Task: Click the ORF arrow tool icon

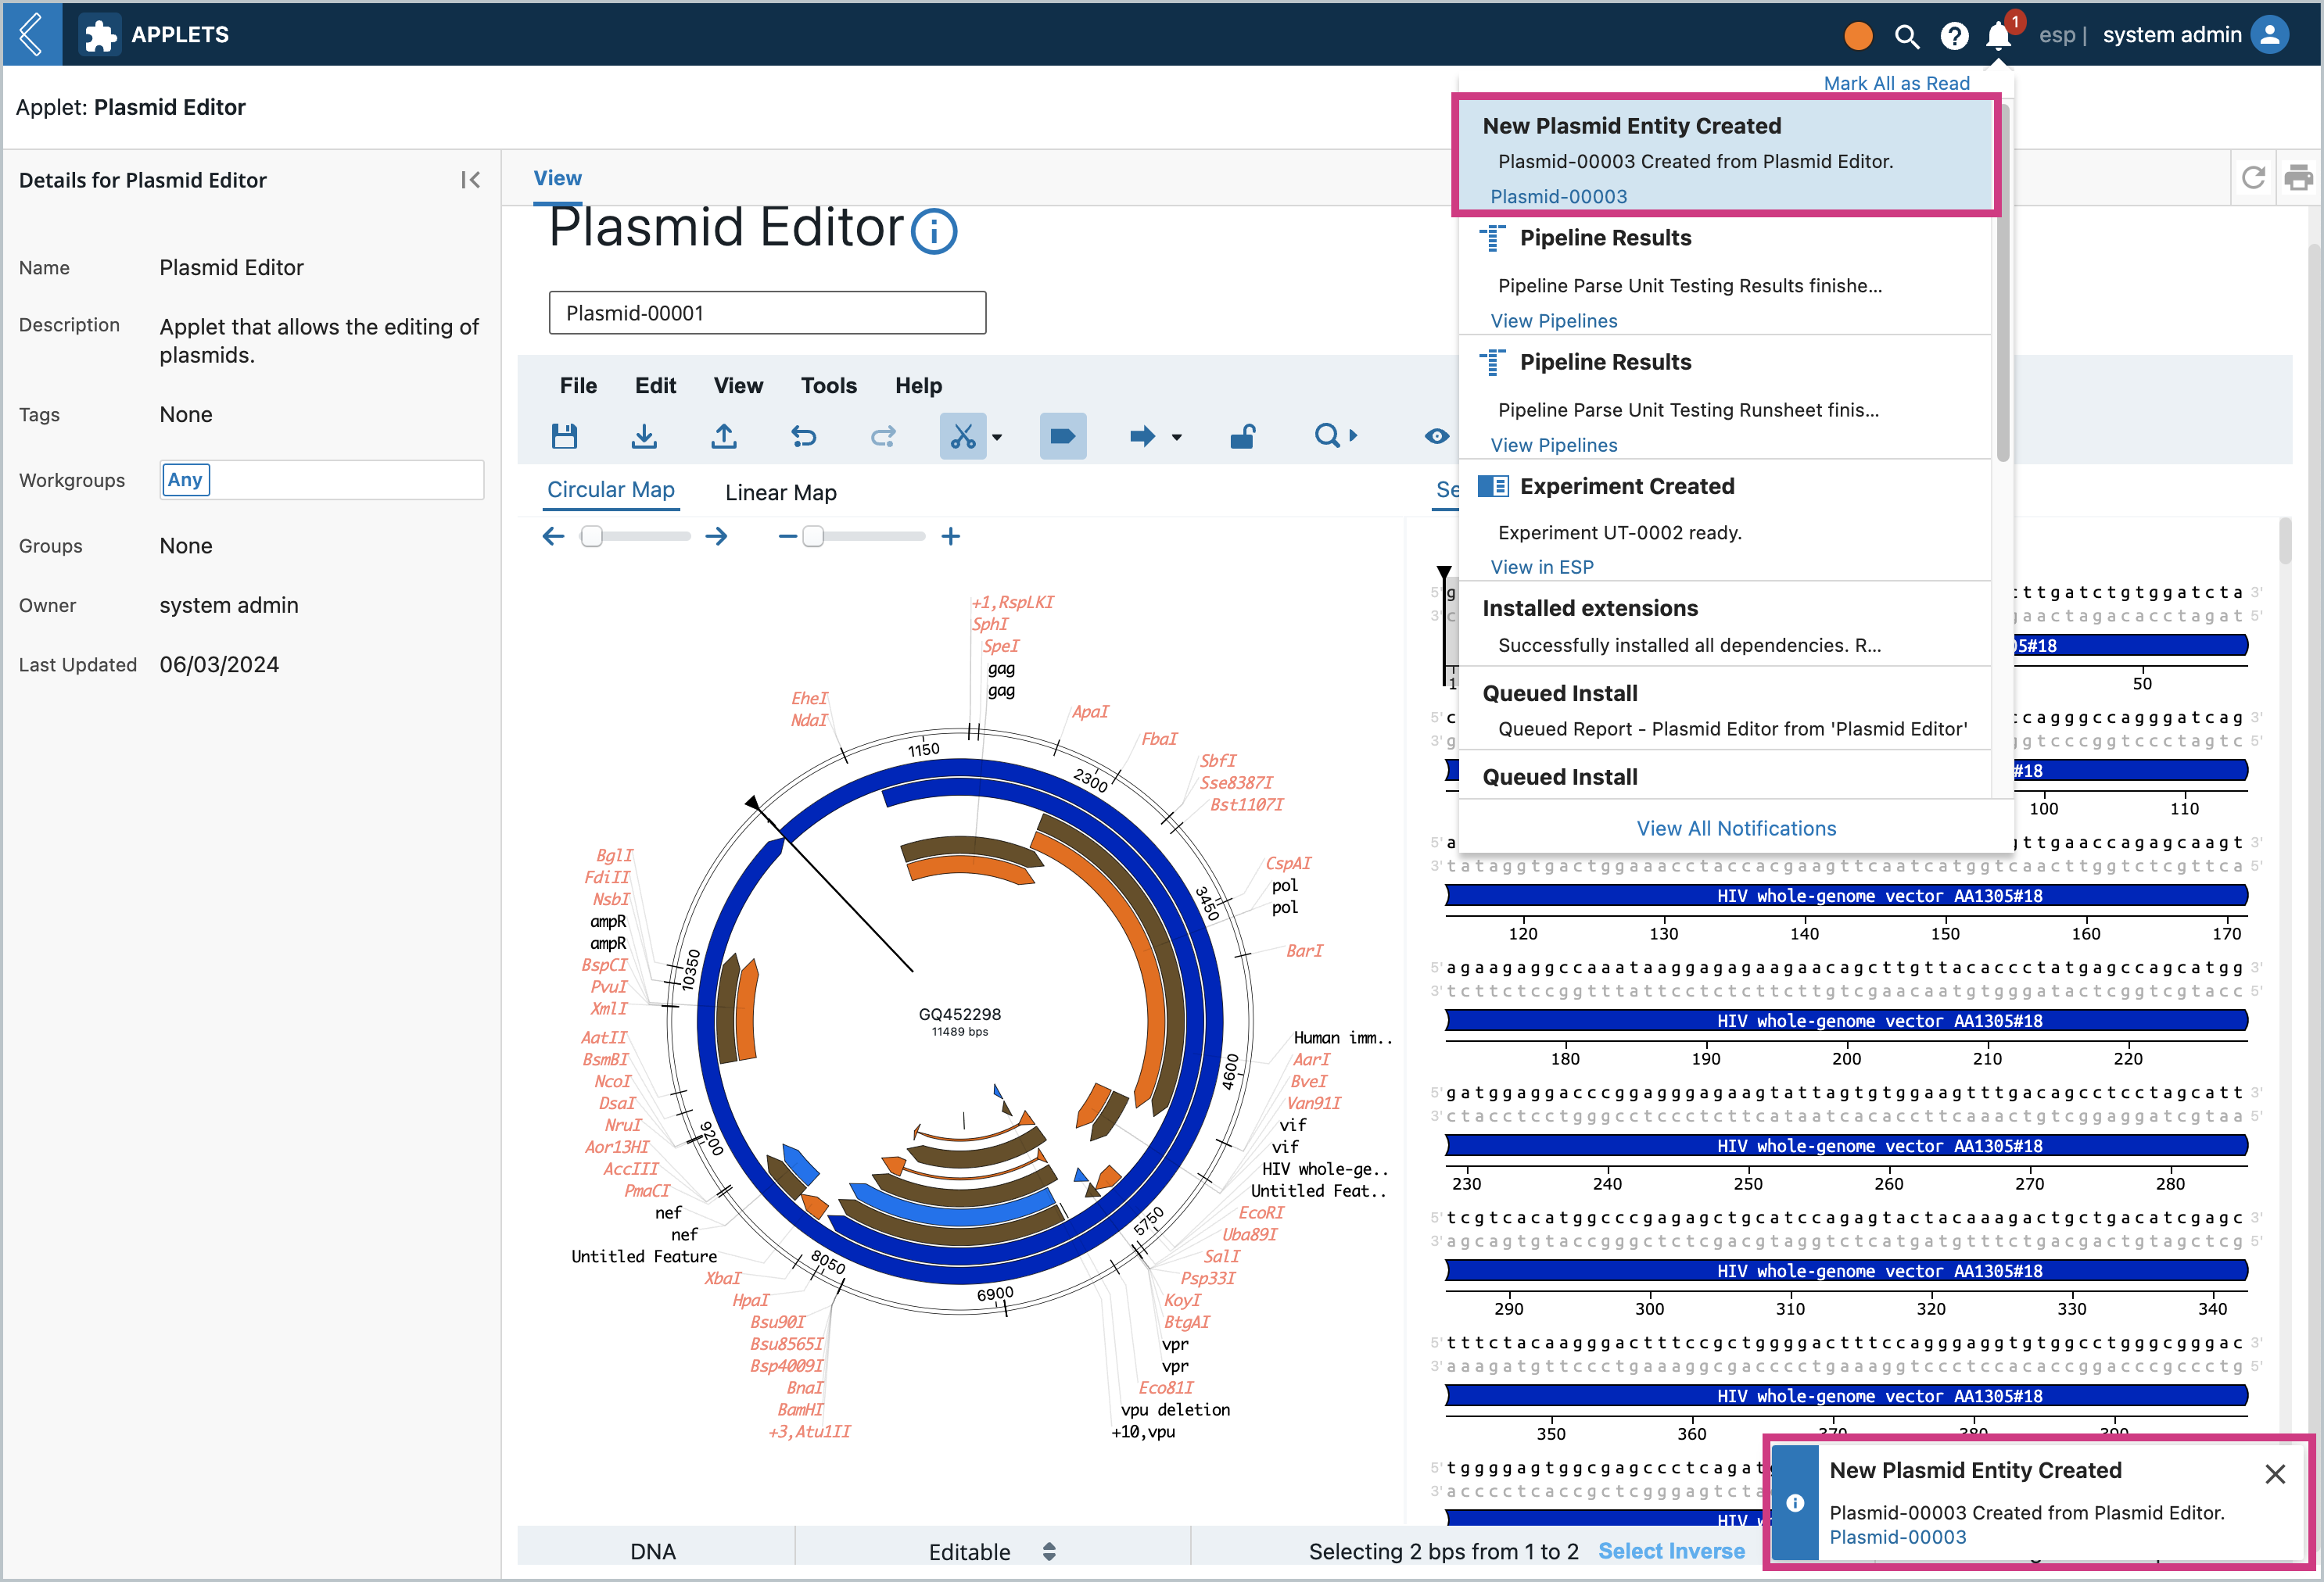Action: (1142, 435)
